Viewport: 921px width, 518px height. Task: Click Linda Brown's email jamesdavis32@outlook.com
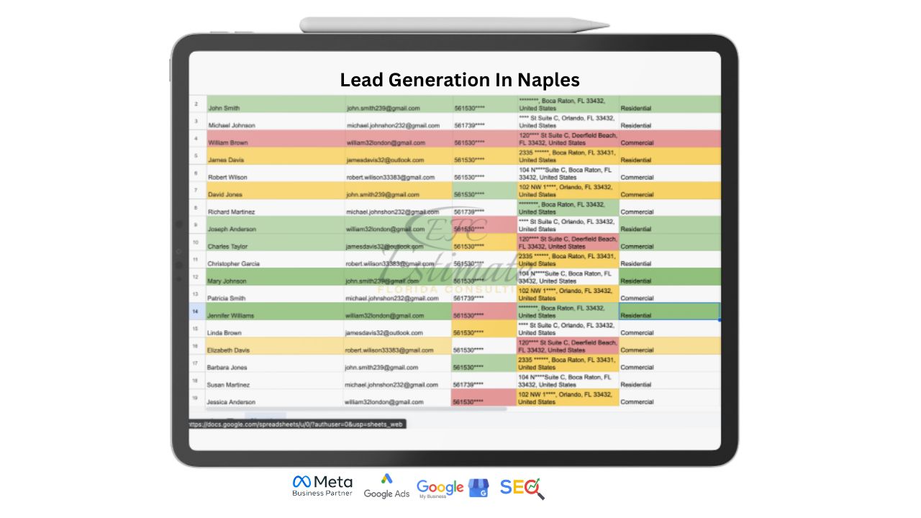(398, 329)
